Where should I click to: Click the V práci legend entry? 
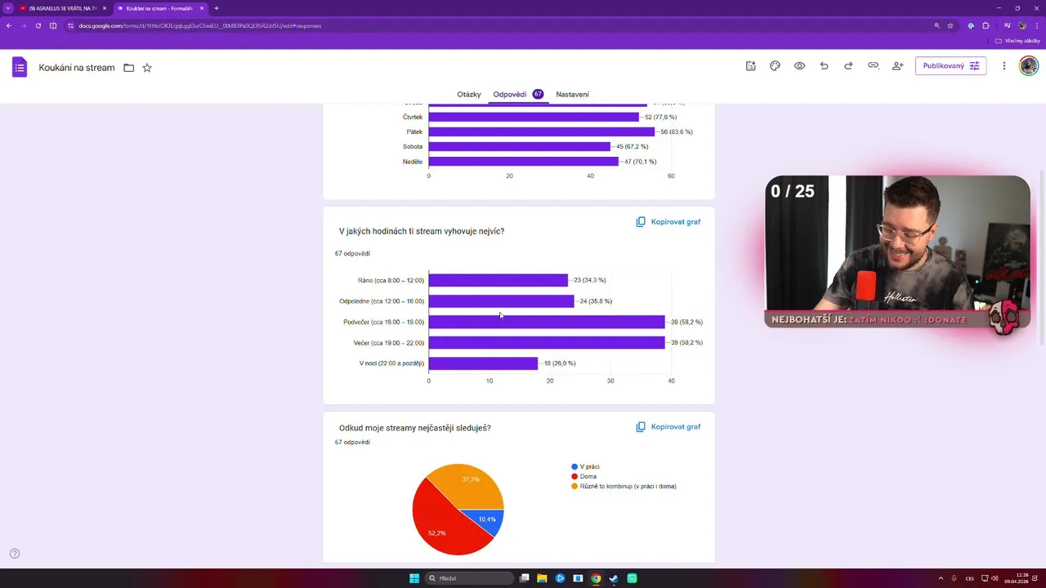click(585, 467)
